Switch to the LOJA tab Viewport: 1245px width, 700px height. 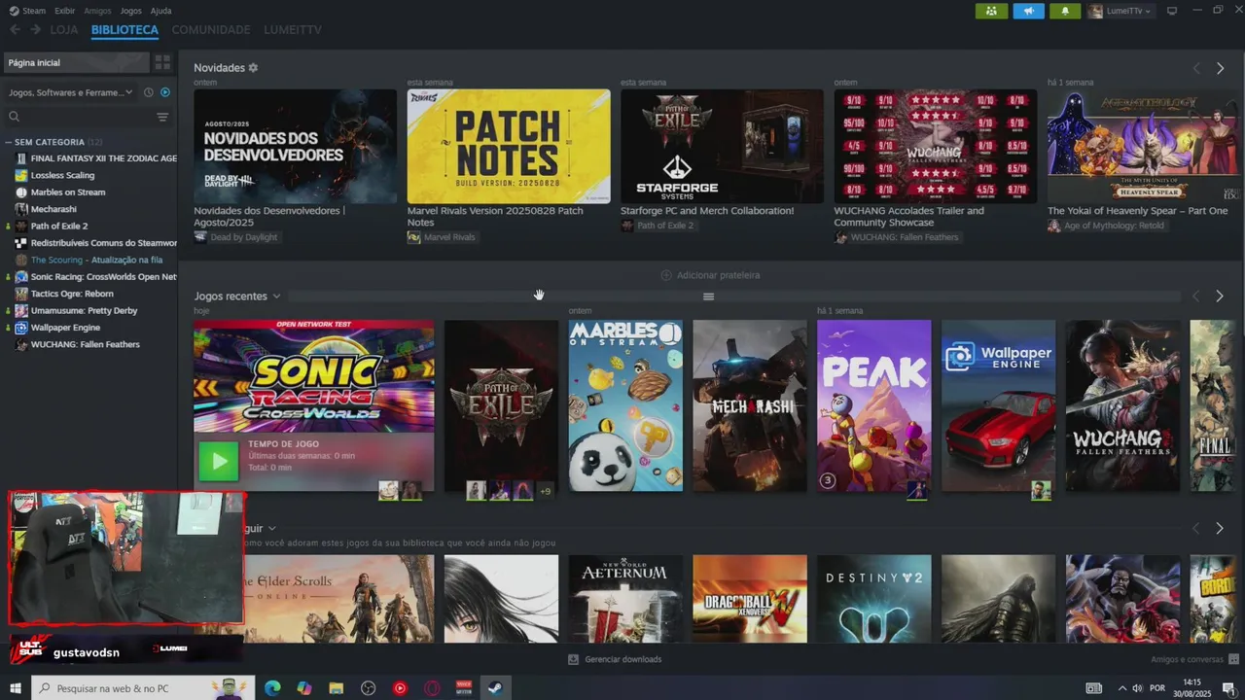[x=63, y=30]
